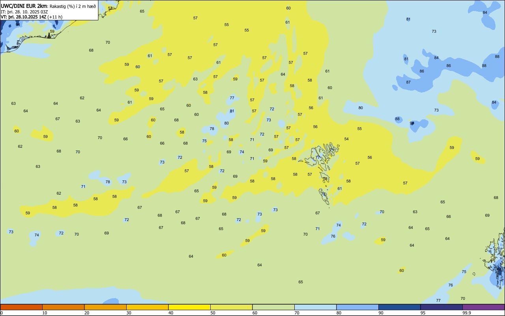Click the 20–30 amber legend swatch
This screenshot has height=316, width=505.
coord(105,307)
